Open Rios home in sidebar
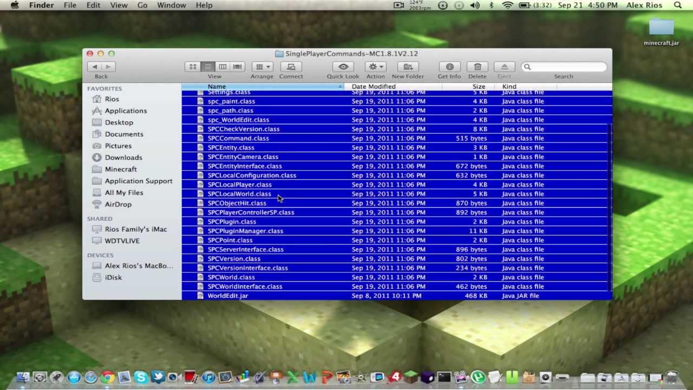The image size is (693, 390). click(112, 99)
